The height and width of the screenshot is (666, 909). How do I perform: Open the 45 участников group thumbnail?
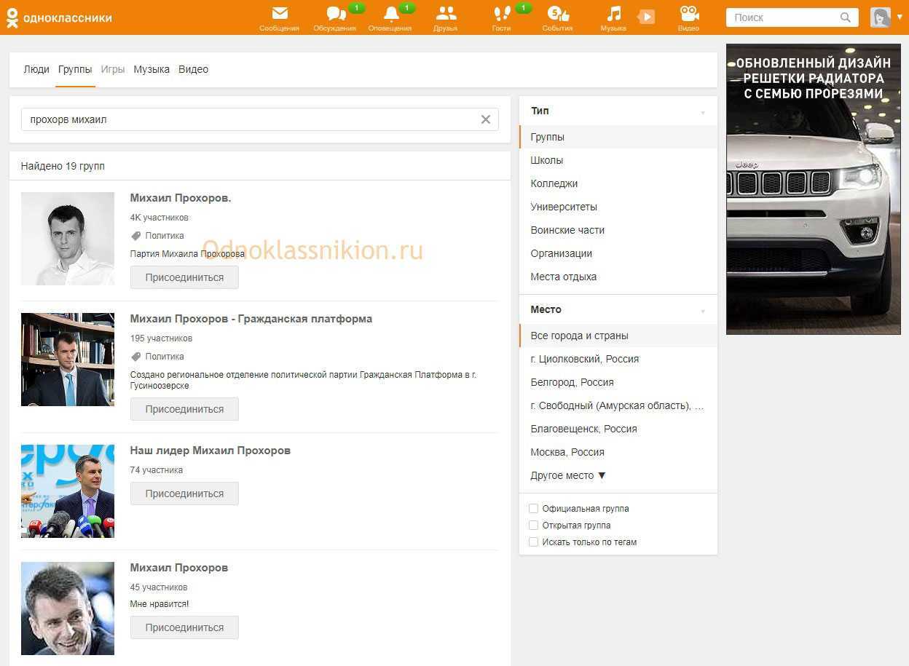tap(68, 608)
